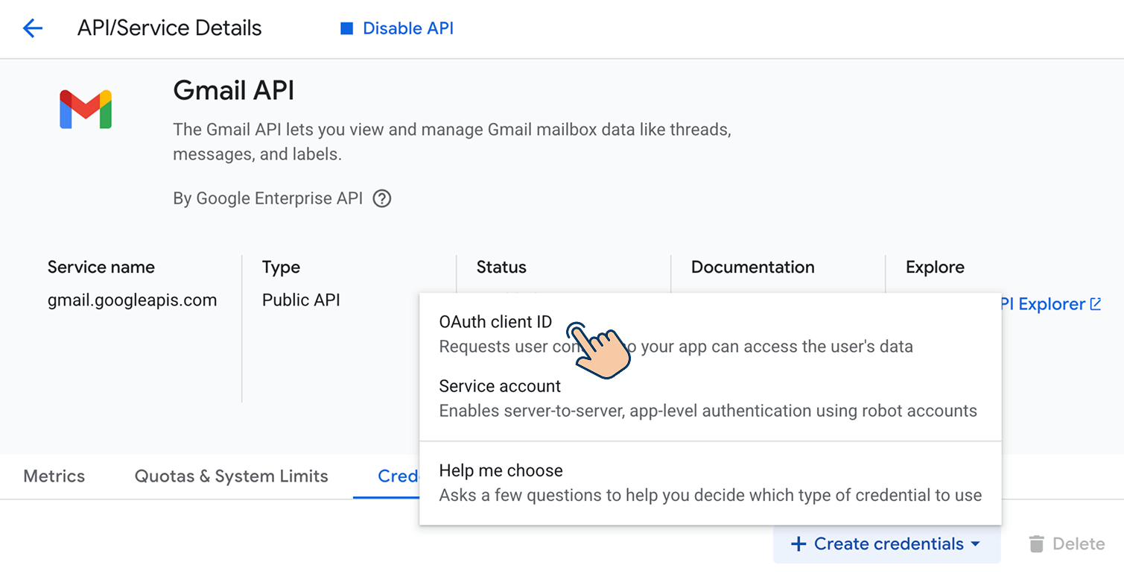1124x574 pixels.
Task: Click the API/Service Details page title
Action: pos(170,29)
